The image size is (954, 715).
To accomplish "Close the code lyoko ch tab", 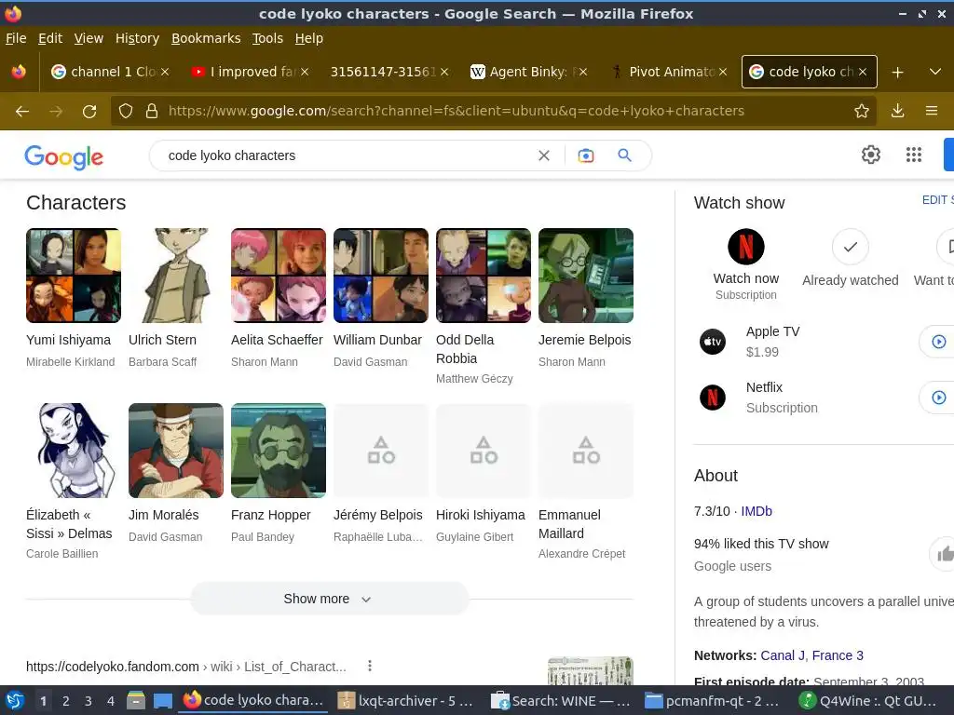I will (863, 72).
